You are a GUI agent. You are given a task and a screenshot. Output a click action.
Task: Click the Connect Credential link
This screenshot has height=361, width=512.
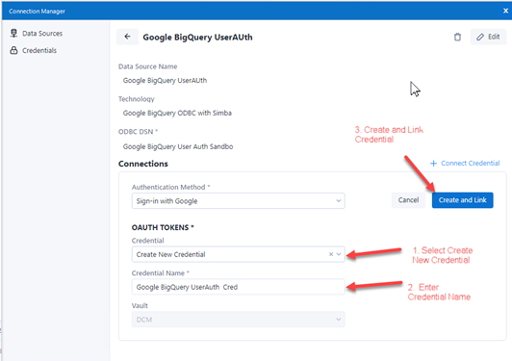[x=471, y=163]
